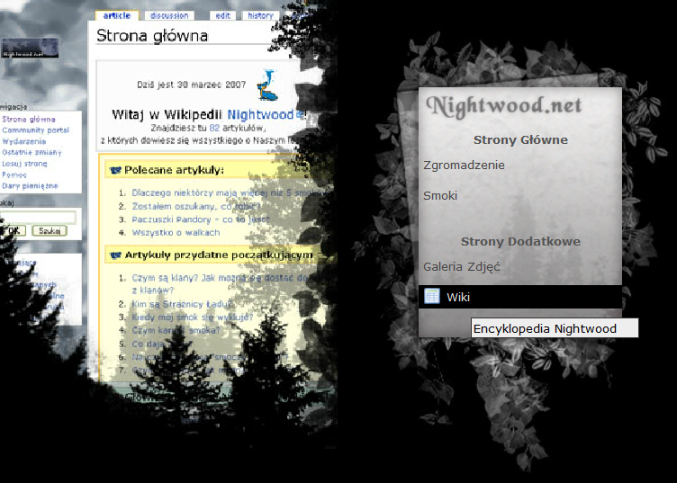Click the 'Encyklopedia Nightwood' tooltip text
Image resolution: width=677 pixels, height=483 pixels.
545,329
